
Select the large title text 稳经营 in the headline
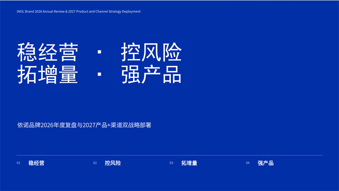(47, 52)
